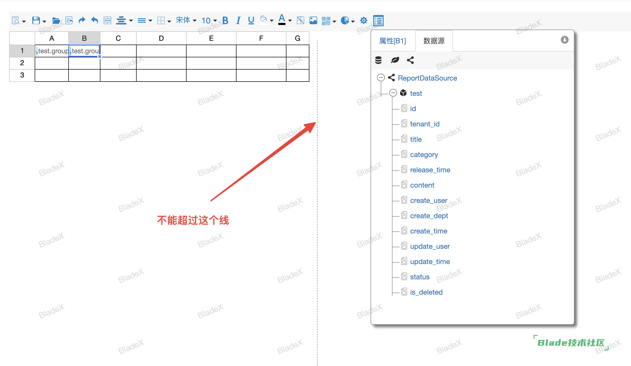Click the pie chart icon
Screen dimensions: 631x366
click(345, 20)
